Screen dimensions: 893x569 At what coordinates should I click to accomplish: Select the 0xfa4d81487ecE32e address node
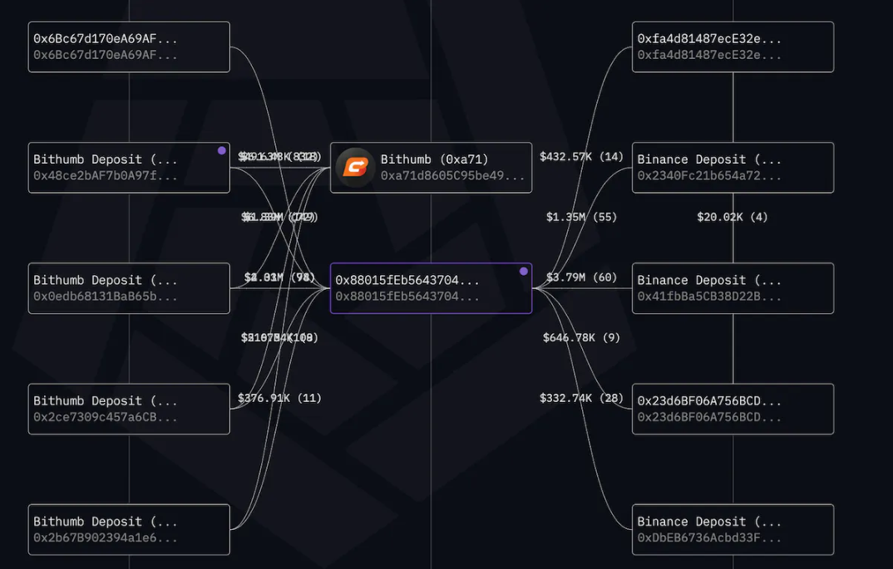733,47
